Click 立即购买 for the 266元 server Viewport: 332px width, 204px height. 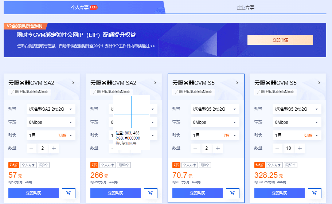116,193
